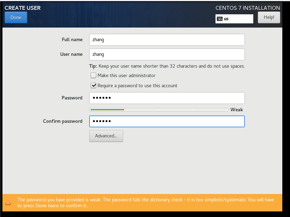Open the Advanced... user settings
This screenshot has height=217, width=290.
(x=106, y=136)
